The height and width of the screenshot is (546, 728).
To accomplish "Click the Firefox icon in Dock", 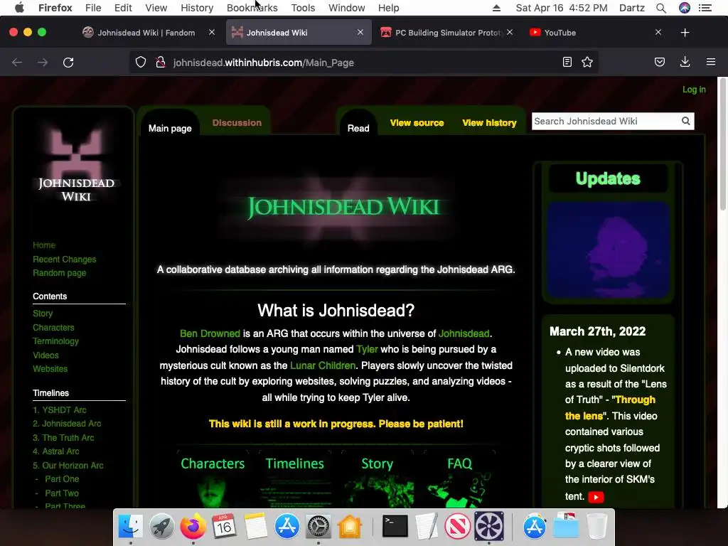I will [193, 527].
